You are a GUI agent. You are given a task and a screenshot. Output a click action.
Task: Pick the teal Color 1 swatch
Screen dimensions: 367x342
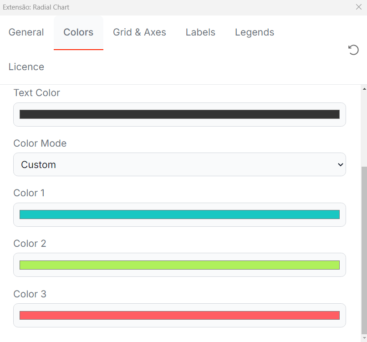coord(179,214)
